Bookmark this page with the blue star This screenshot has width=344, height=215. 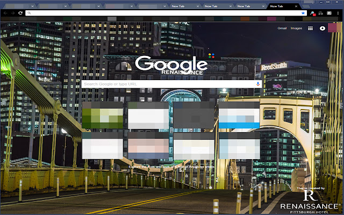pyautogui.click(x=303, y=13)
